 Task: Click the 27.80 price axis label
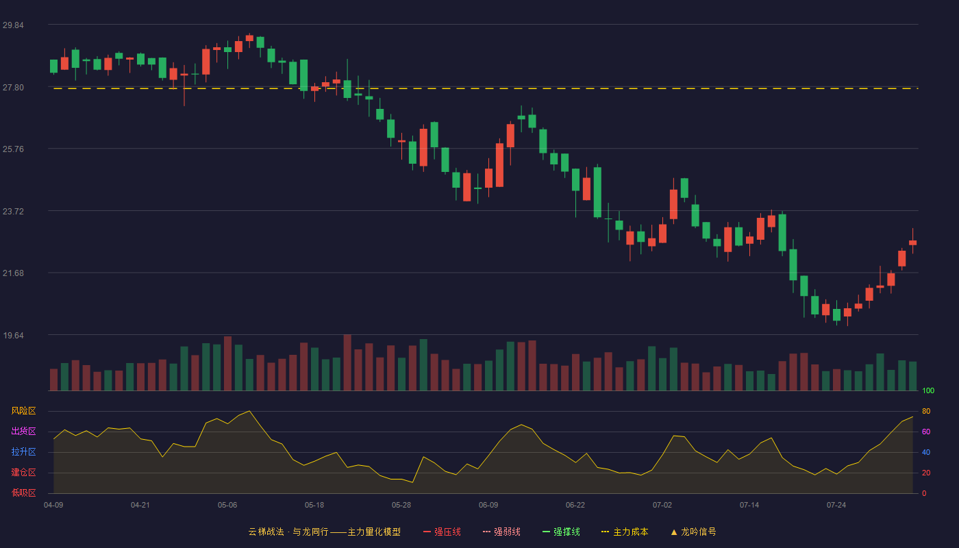[13, 88]
